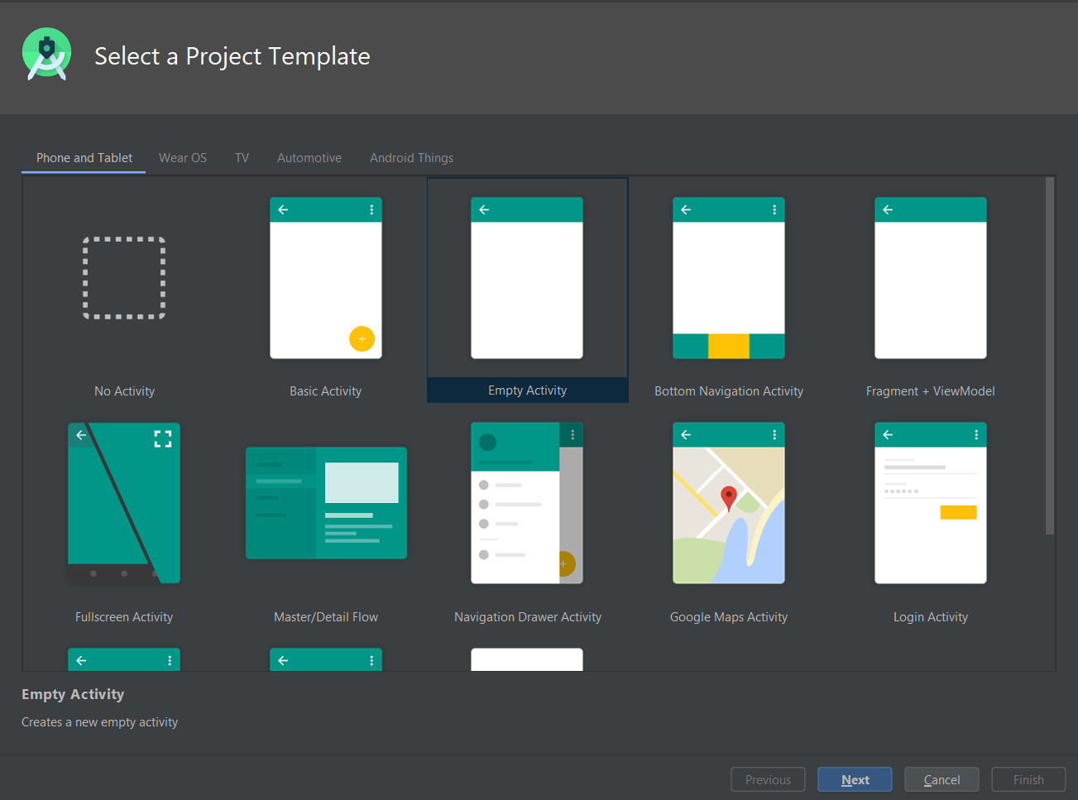This screenshot has width=1078, height=800.
Task: Pick the Google Maps Activity template
Action: (728, 503)
